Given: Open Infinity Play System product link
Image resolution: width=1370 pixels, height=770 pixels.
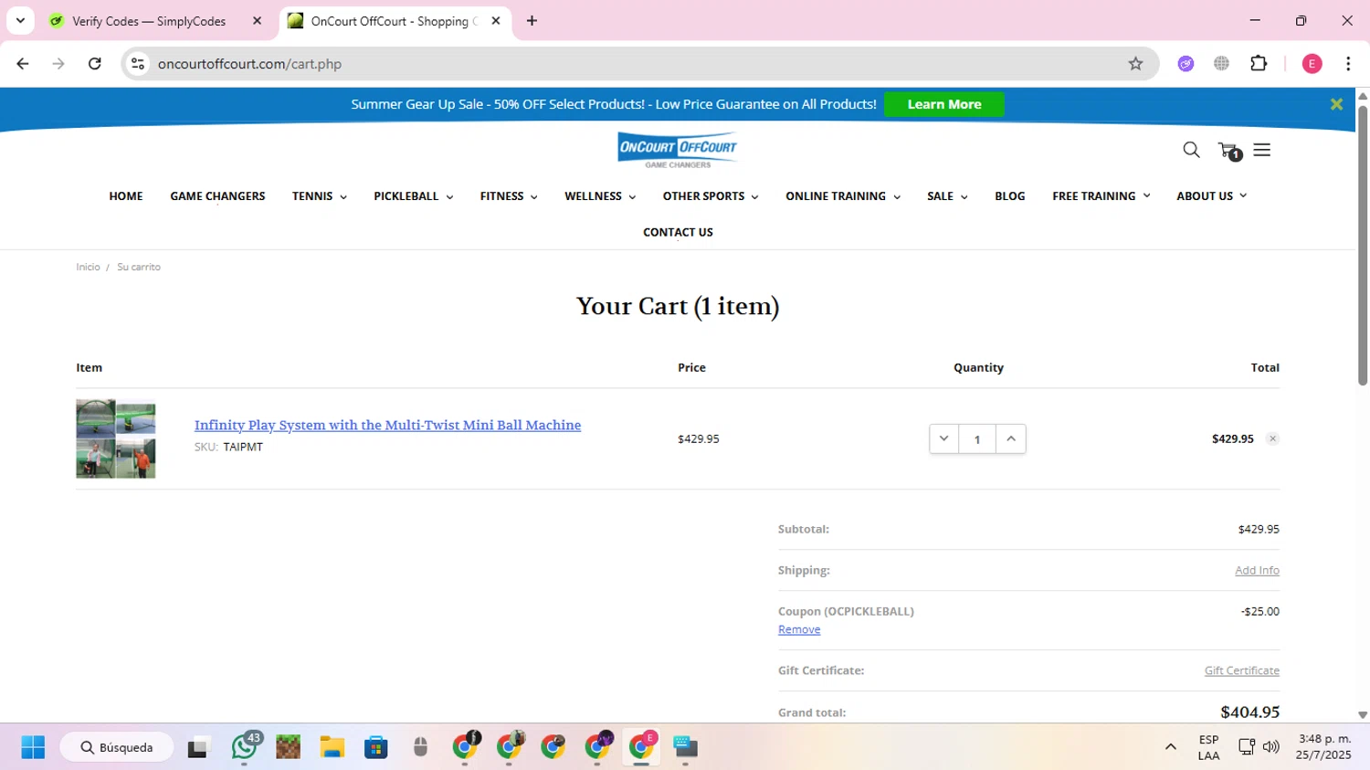Looking at the screenshot, I should coord(387,425).
